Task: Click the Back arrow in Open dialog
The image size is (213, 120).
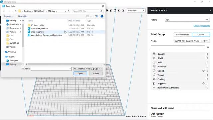Action: [4, 11]
